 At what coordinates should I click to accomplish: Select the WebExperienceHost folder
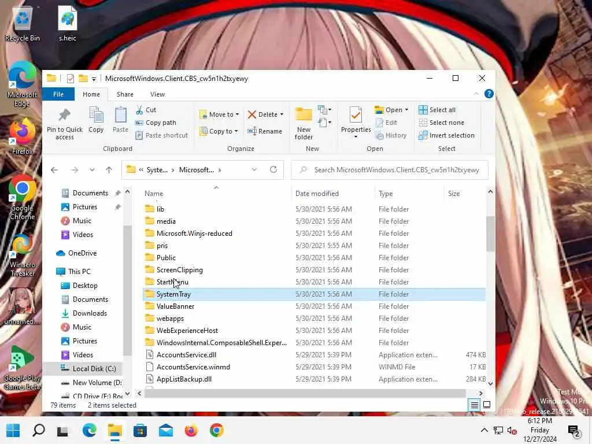tap(187, 330)
